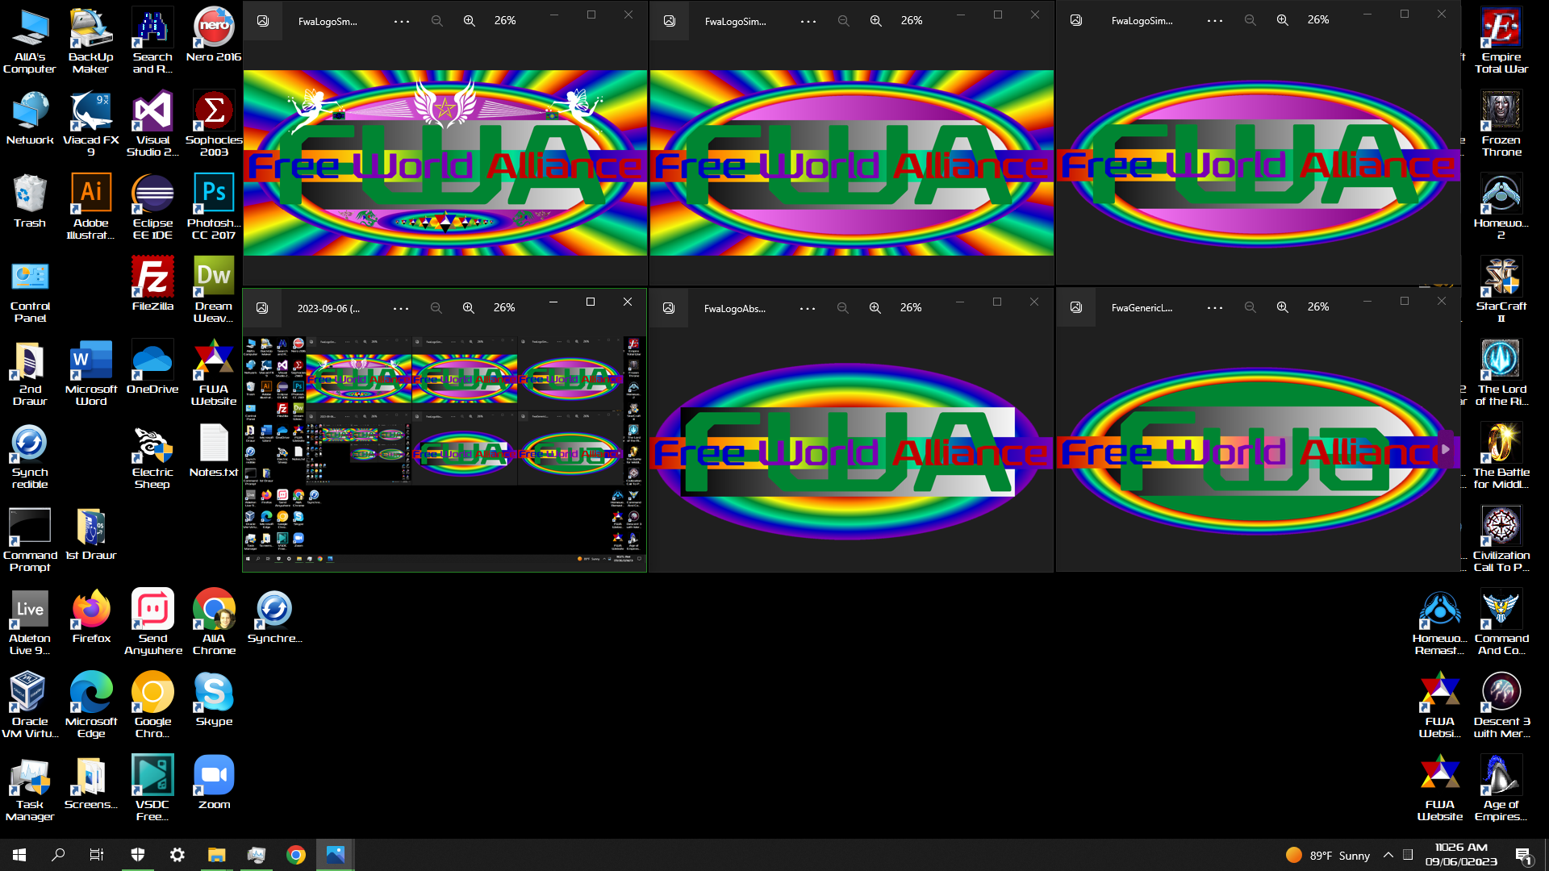Zoom out in the FwaLogoAbs photo window
This screenshot has height=871, width=1549.
(842, 308)
